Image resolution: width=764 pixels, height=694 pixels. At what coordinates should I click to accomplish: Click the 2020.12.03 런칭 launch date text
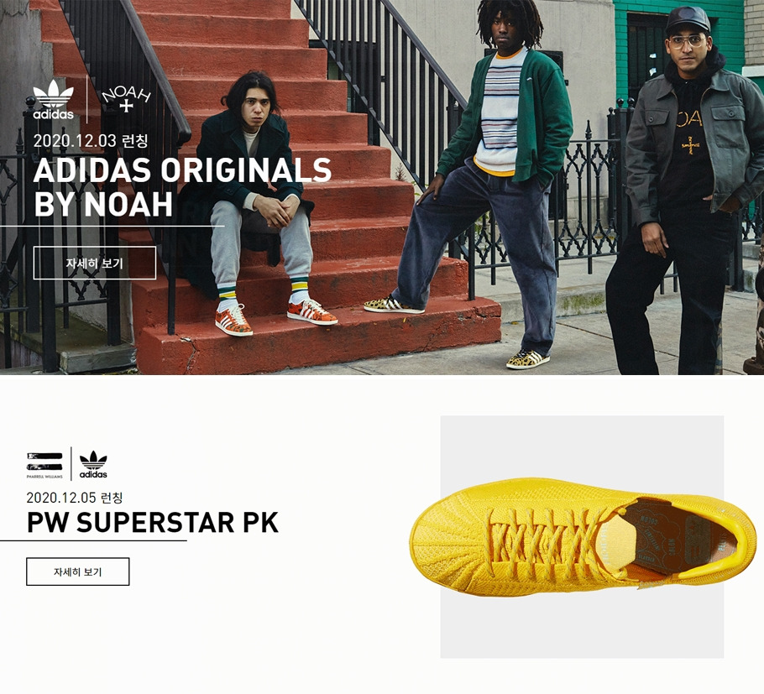point(91,141)
